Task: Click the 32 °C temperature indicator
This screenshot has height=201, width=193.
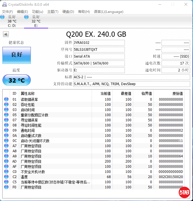Action: click(x=17, y=80)
